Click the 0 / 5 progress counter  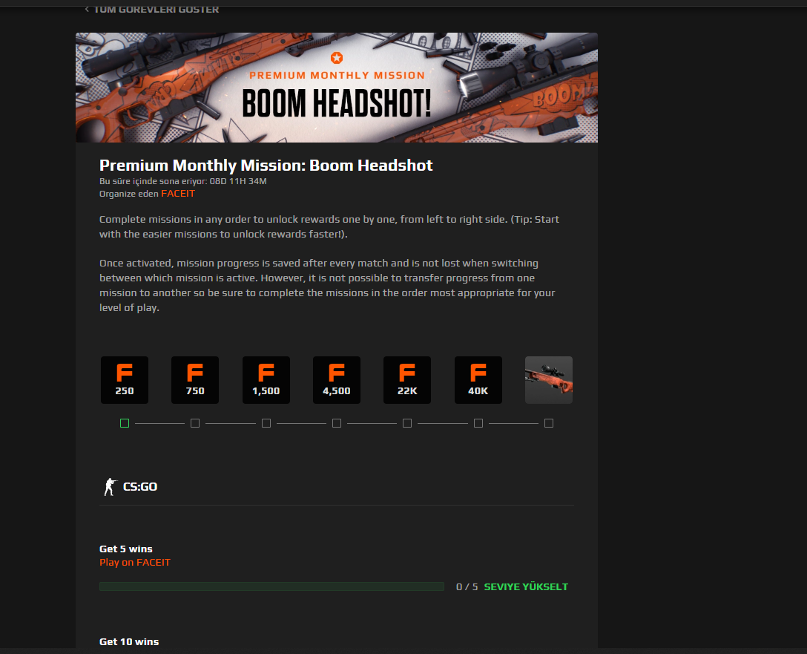click(467, 586)
